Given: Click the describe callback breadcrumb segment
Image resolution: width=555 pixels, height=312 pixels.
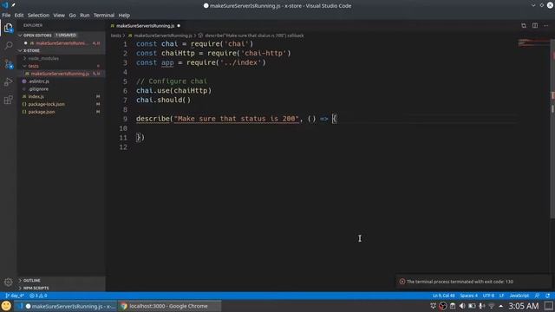Looking at the screenshot, I should (x=254, y=36).
